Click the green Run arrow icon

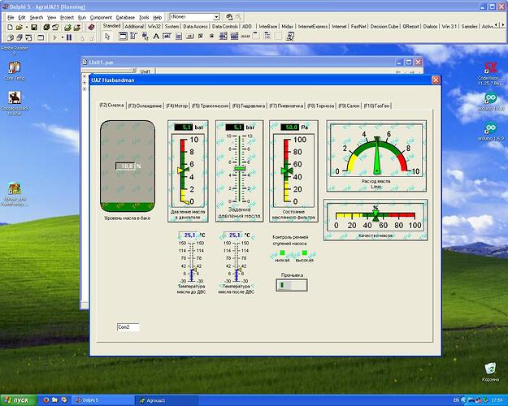pyautogui.click(x=55, y=37)
